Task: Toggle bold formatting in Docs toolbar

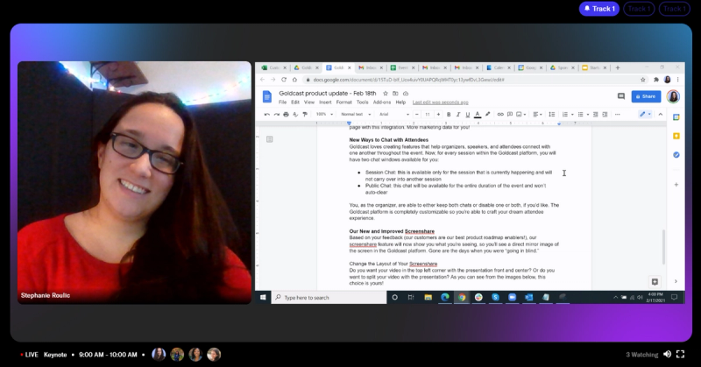Action: click(x=449, y=115)
